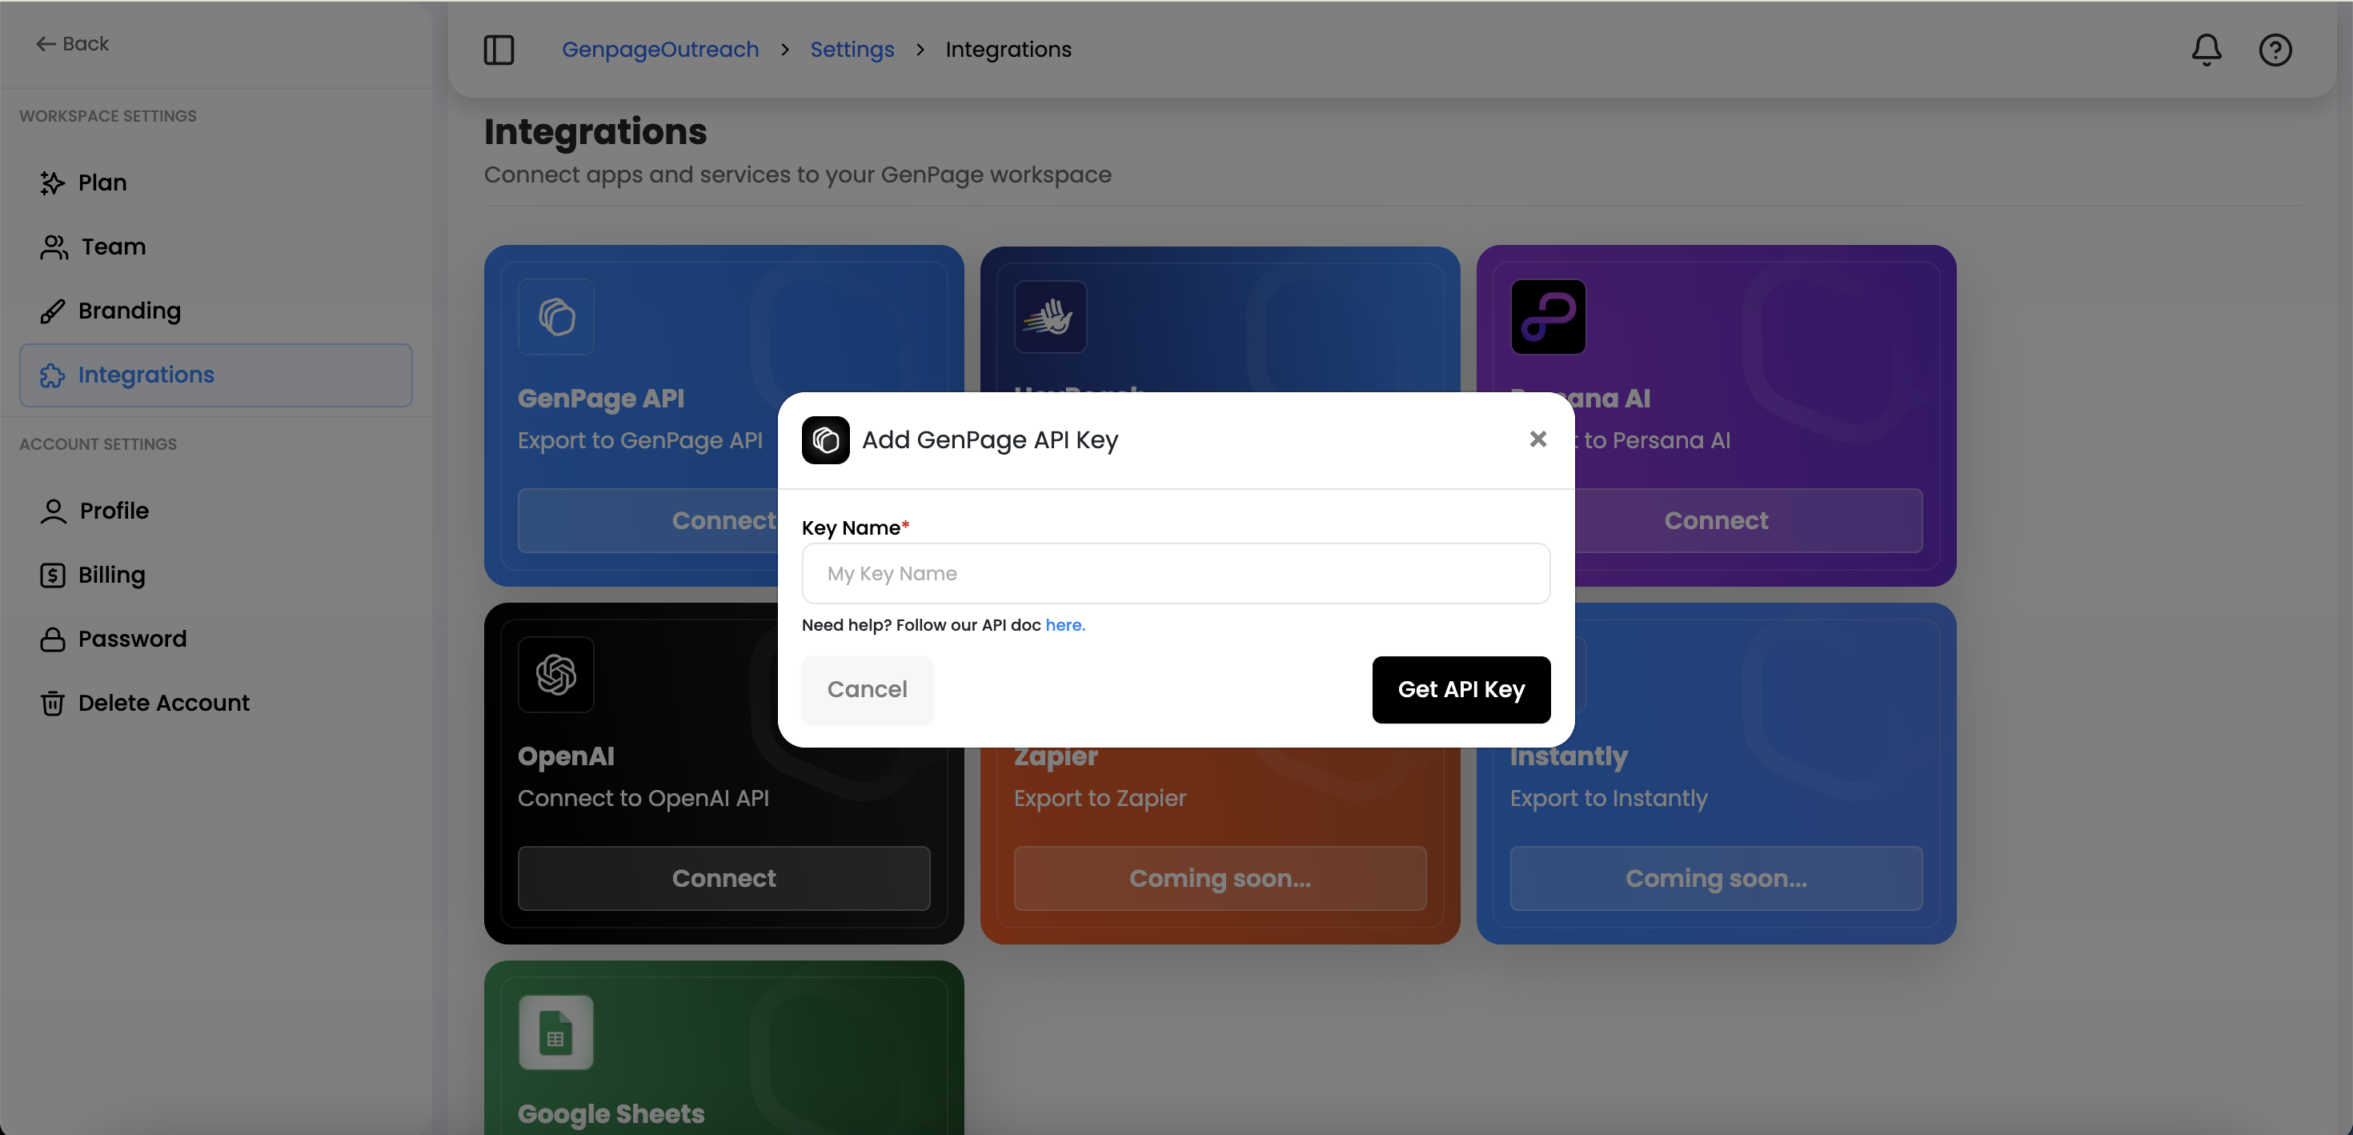
Task: Click Coming soon on the Instantly card
Action: coord(1715,878)
